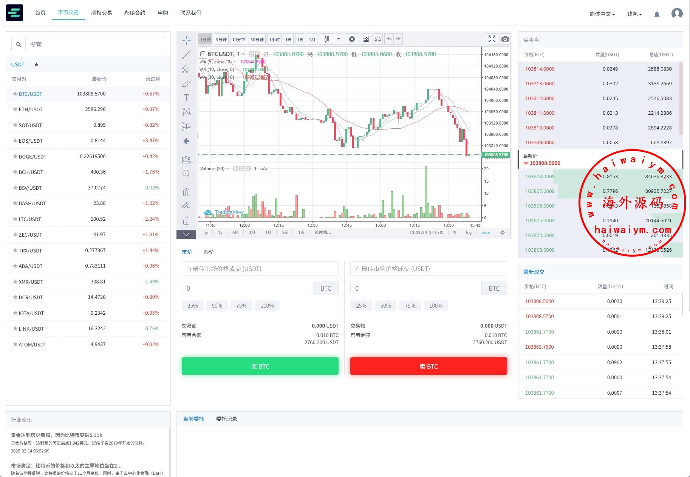Click the zoom in magnifier tool
The width and height of the screenshot is (690, 477).
tap(186, 174)
